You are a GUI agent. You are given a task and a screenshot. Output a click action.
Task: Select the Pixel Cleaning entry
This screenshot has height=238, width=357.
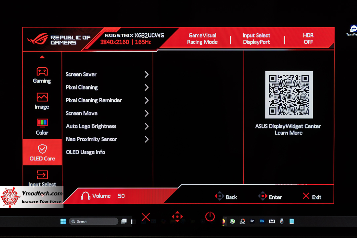click(82, 87)
